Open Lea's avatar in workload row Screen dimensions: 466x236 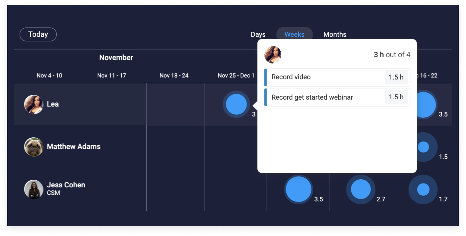coord(34,104)
